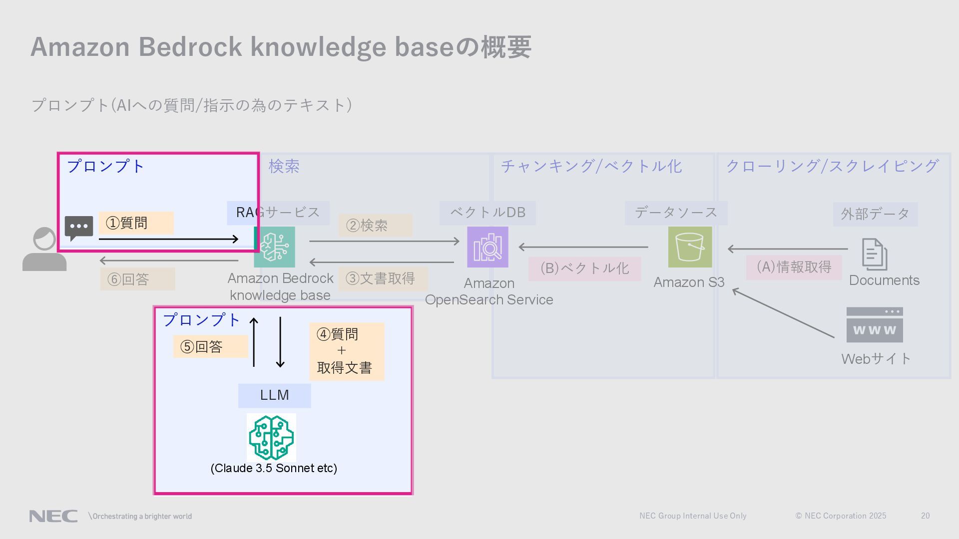
Task: Click the green LLM brain icon
Action: click(x=271, y=438)
